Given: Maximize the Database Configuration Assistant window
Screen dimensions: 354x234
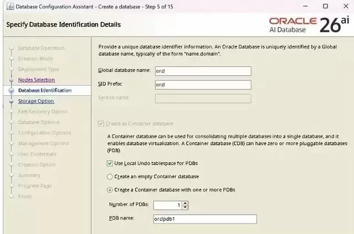Looking at the screenshot, I should (325, 6).
